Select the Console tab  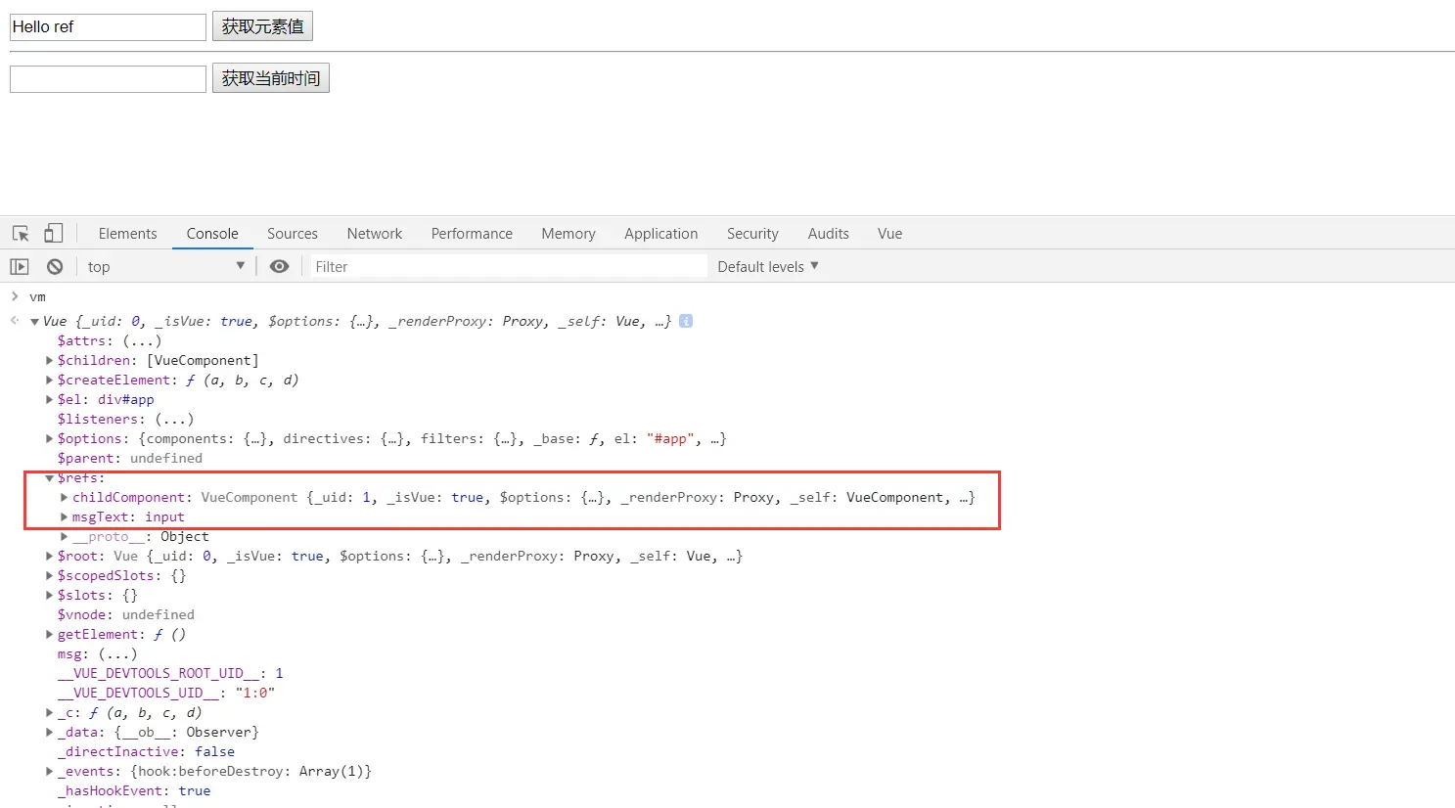212,234
